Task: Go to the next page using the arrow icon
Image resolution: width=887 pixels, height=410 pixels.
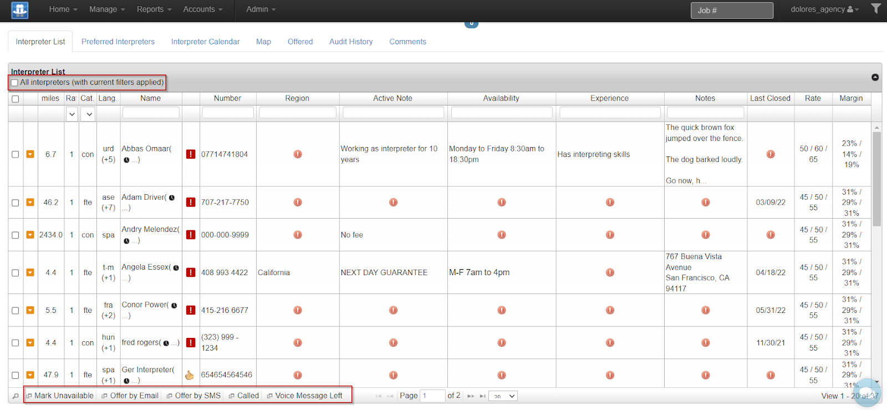Action: click(x=471, y=396)
